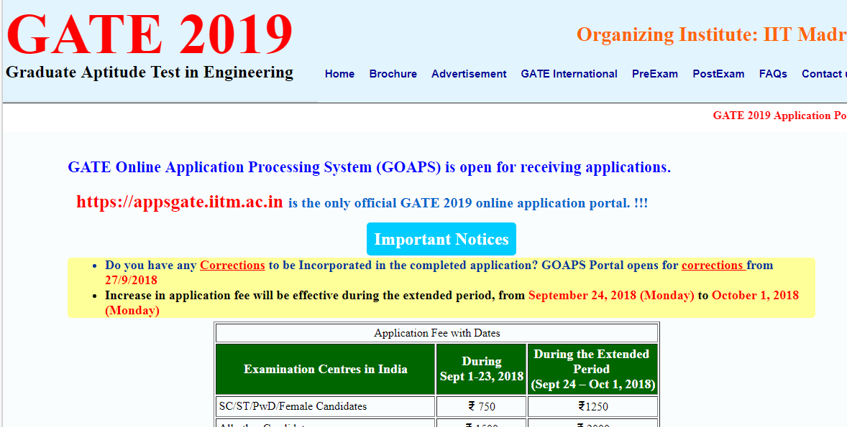Follow the first 'Corrections' red link
The image size is (847, 427).
[x=232, y=266]
